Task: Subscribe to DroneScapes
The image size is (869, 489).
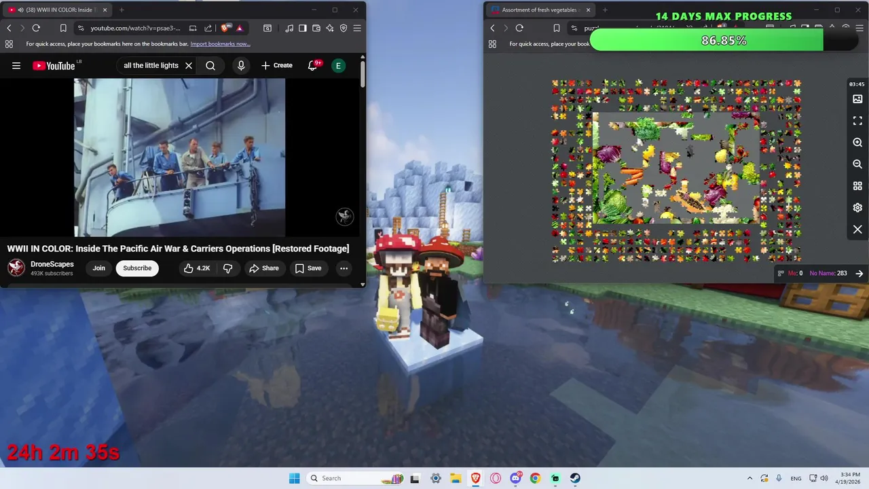Action: (x=137, y=268)
